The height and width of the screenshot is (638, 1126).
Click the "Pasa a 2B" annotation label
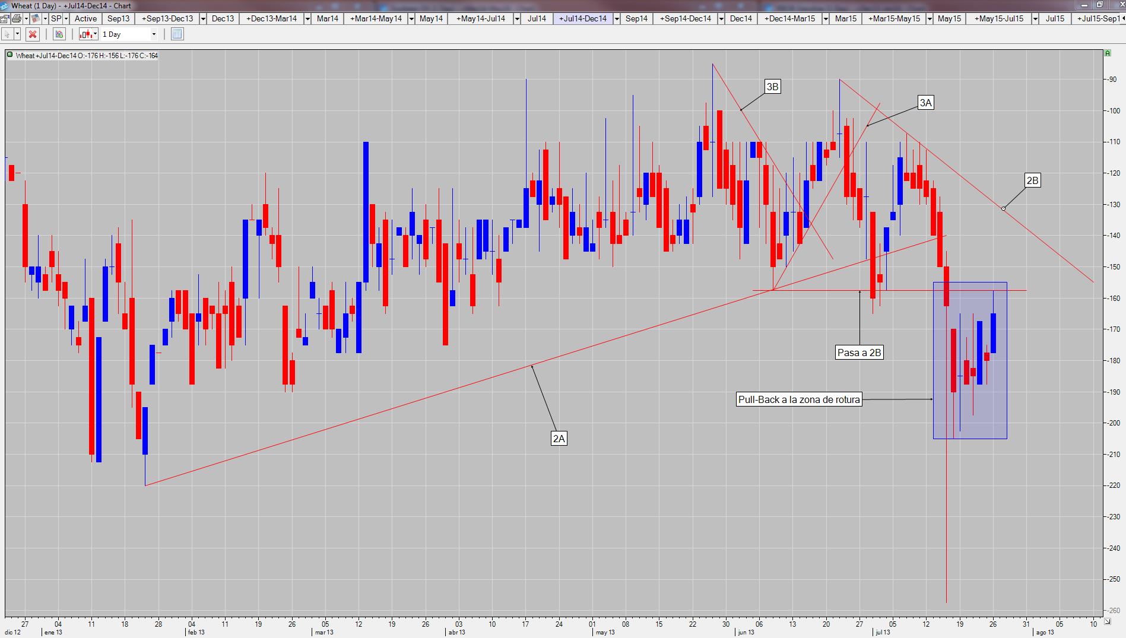[x=859, y=353]
